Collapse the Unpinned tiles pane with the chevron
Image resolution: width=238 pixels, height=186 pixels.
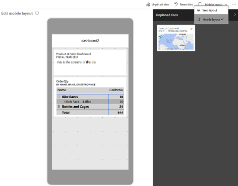point(235,15)
